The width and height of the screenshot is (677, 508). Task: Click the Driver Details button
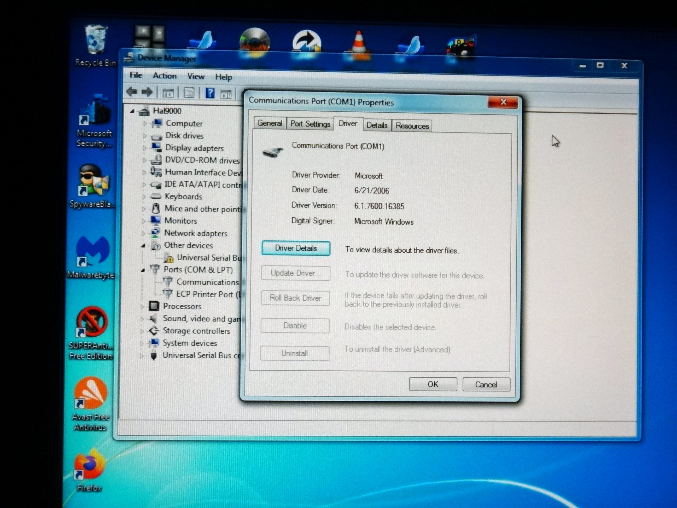coord(296,248)
